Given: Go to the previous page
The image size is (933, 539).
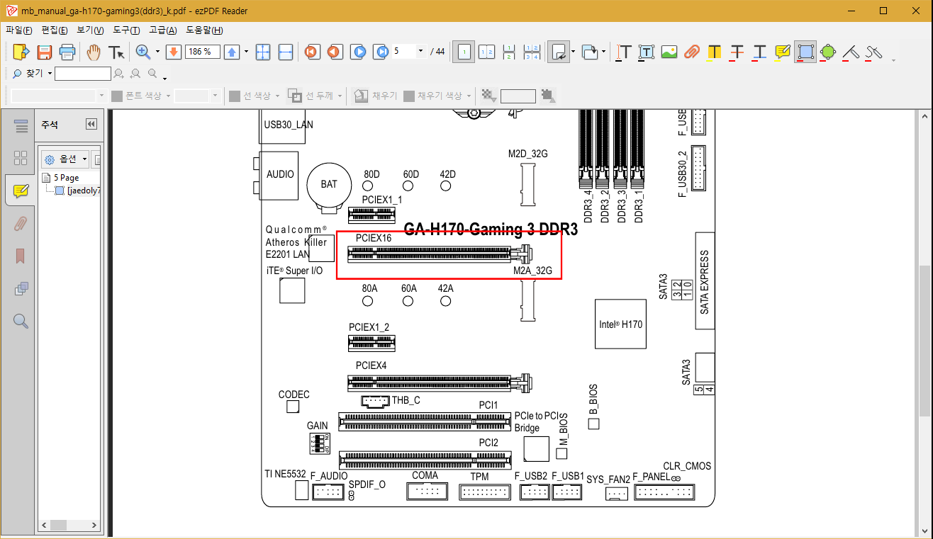Looking at the screenshot, I should (x=335, y=52).
